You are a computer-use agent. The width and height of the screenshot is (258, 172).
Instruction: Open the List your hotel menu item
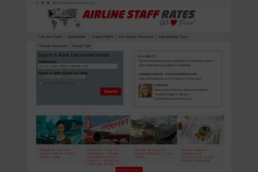(x=50, y=37)
